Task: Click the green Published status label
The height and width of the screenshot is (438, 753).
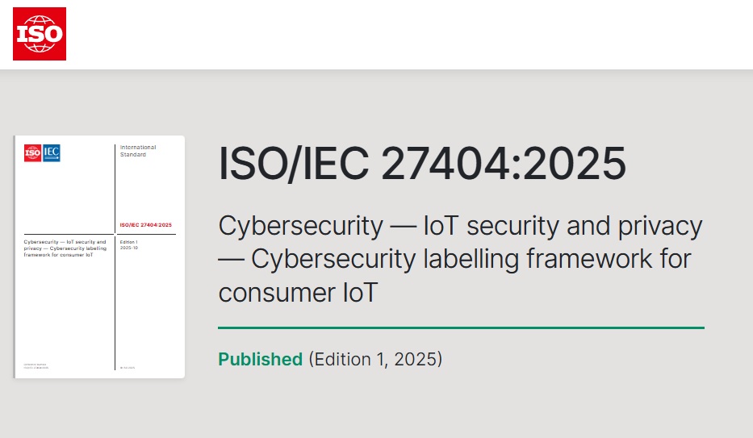Action: point(260,359)
